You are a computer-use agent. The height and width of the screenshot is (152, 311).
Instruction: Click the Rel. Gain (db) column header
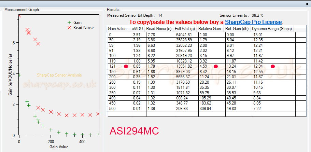pyautogui.click(x=237, y=29)
